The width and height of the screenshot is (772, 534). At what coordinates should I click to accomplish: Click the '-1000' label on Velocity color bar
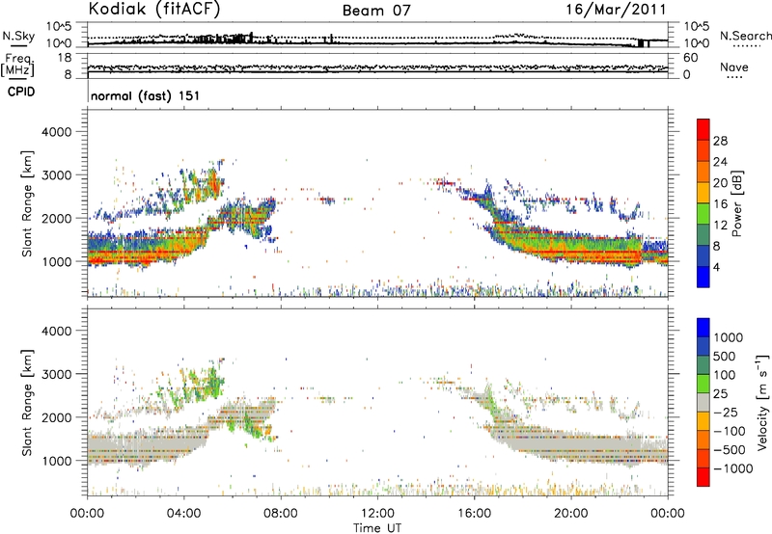point(733,468)
